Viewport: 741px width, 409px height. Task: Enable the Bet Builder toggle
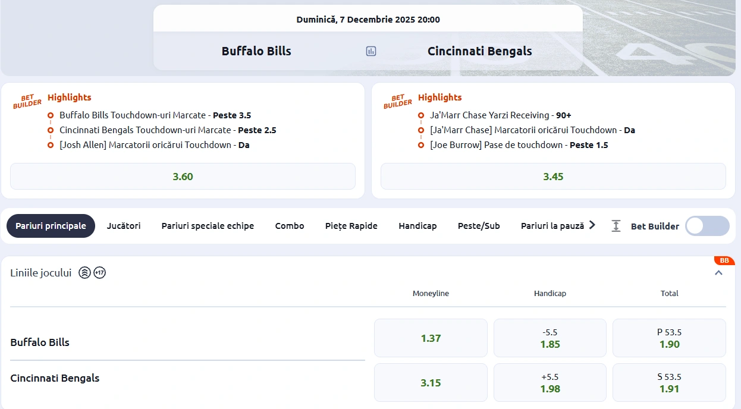click(x=707, y=226)
